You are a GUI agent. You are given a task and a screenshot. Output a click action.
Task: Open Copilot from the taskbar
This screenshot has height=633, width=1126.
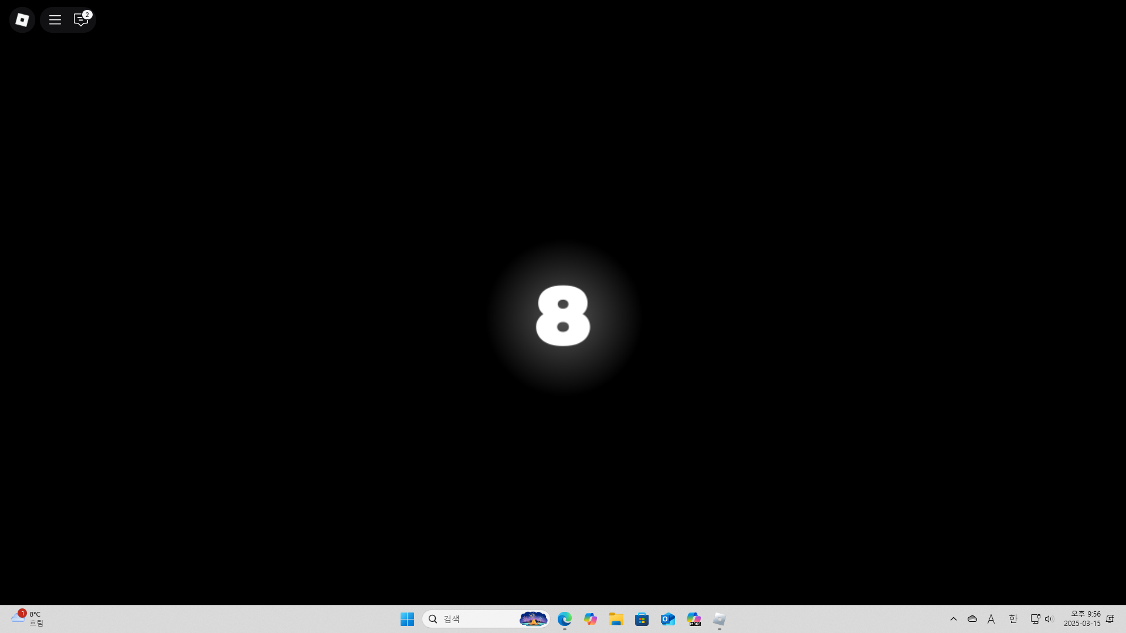point(590,619)
